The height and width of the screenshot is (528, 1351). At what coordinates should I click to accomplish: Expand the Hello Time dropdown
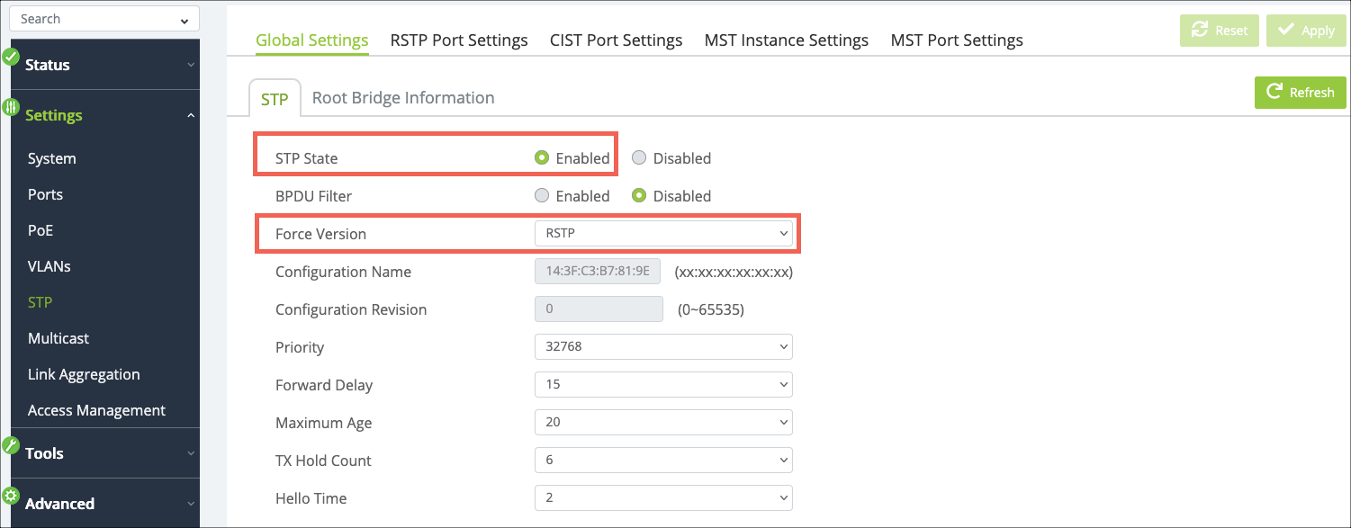point(662,498)
